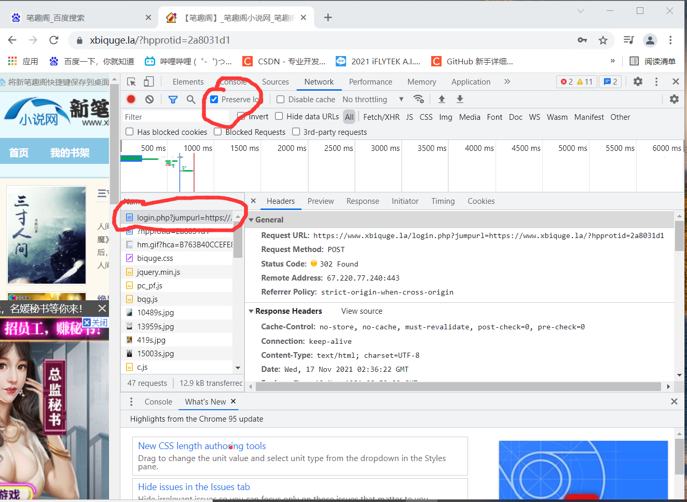Bookmark this page star icon
This screenshot has width=687, height=502.
[x=603, y=40]
